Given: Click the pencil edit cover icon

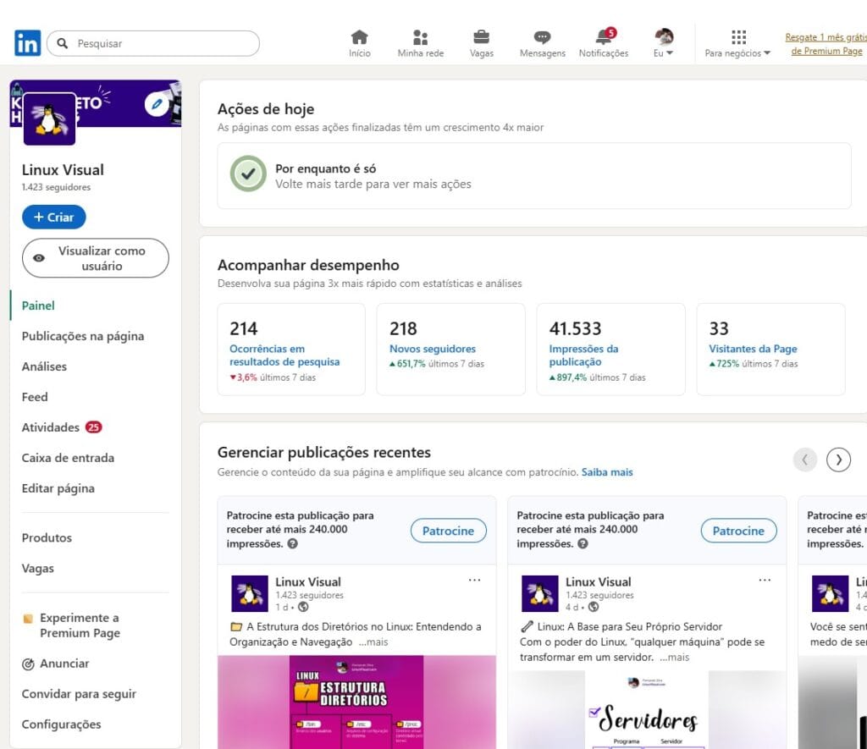Looking at the screenshot, I should [157, 104].
